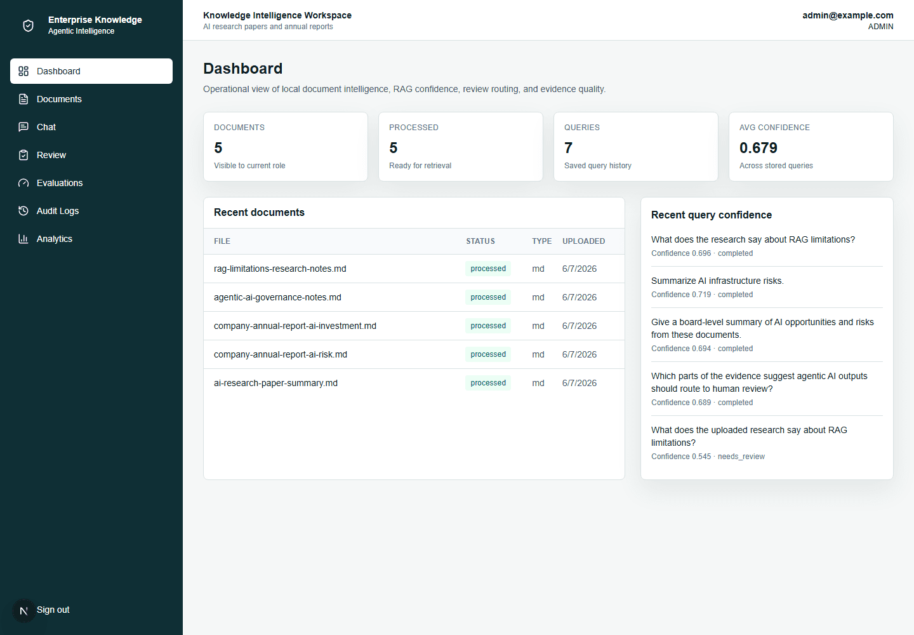This screenshot has width=914, height=635.
Task: Click the Chat bubble icon in sidebar
Action: [x=23, y=127]
